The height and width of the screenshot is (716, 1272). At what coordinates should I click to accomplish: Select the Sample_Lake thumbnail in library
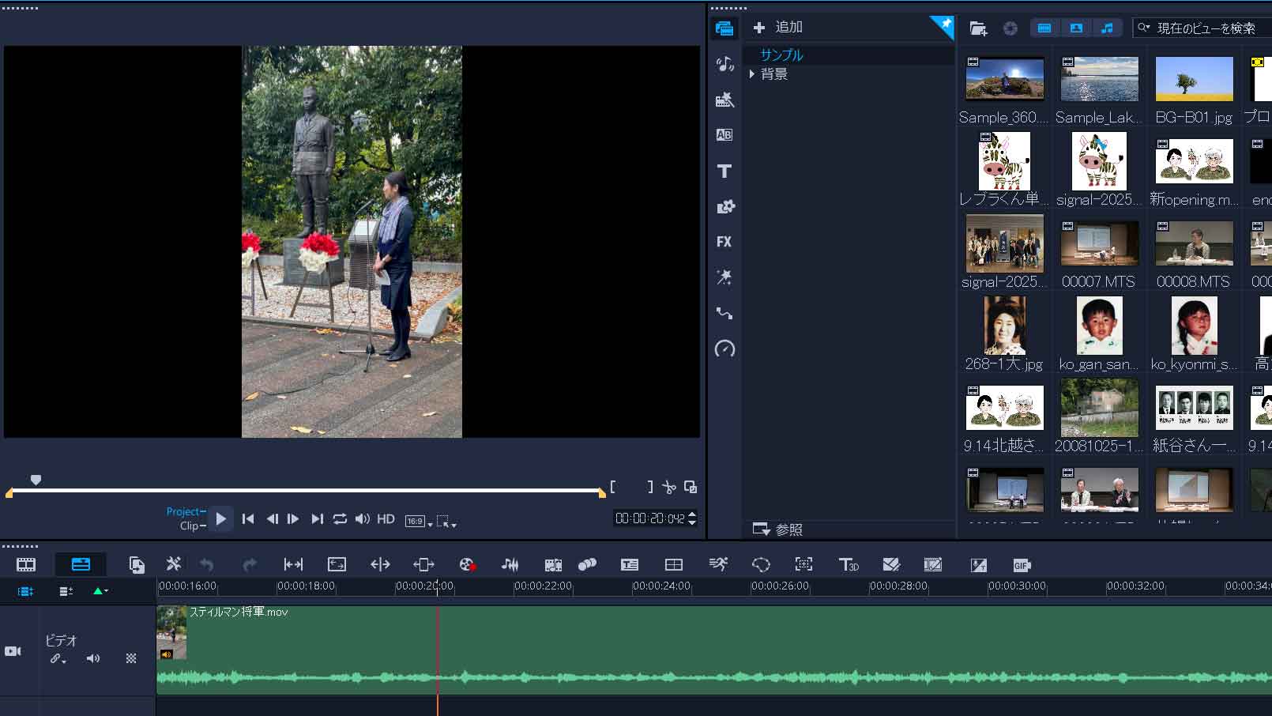pos(1099,79)
